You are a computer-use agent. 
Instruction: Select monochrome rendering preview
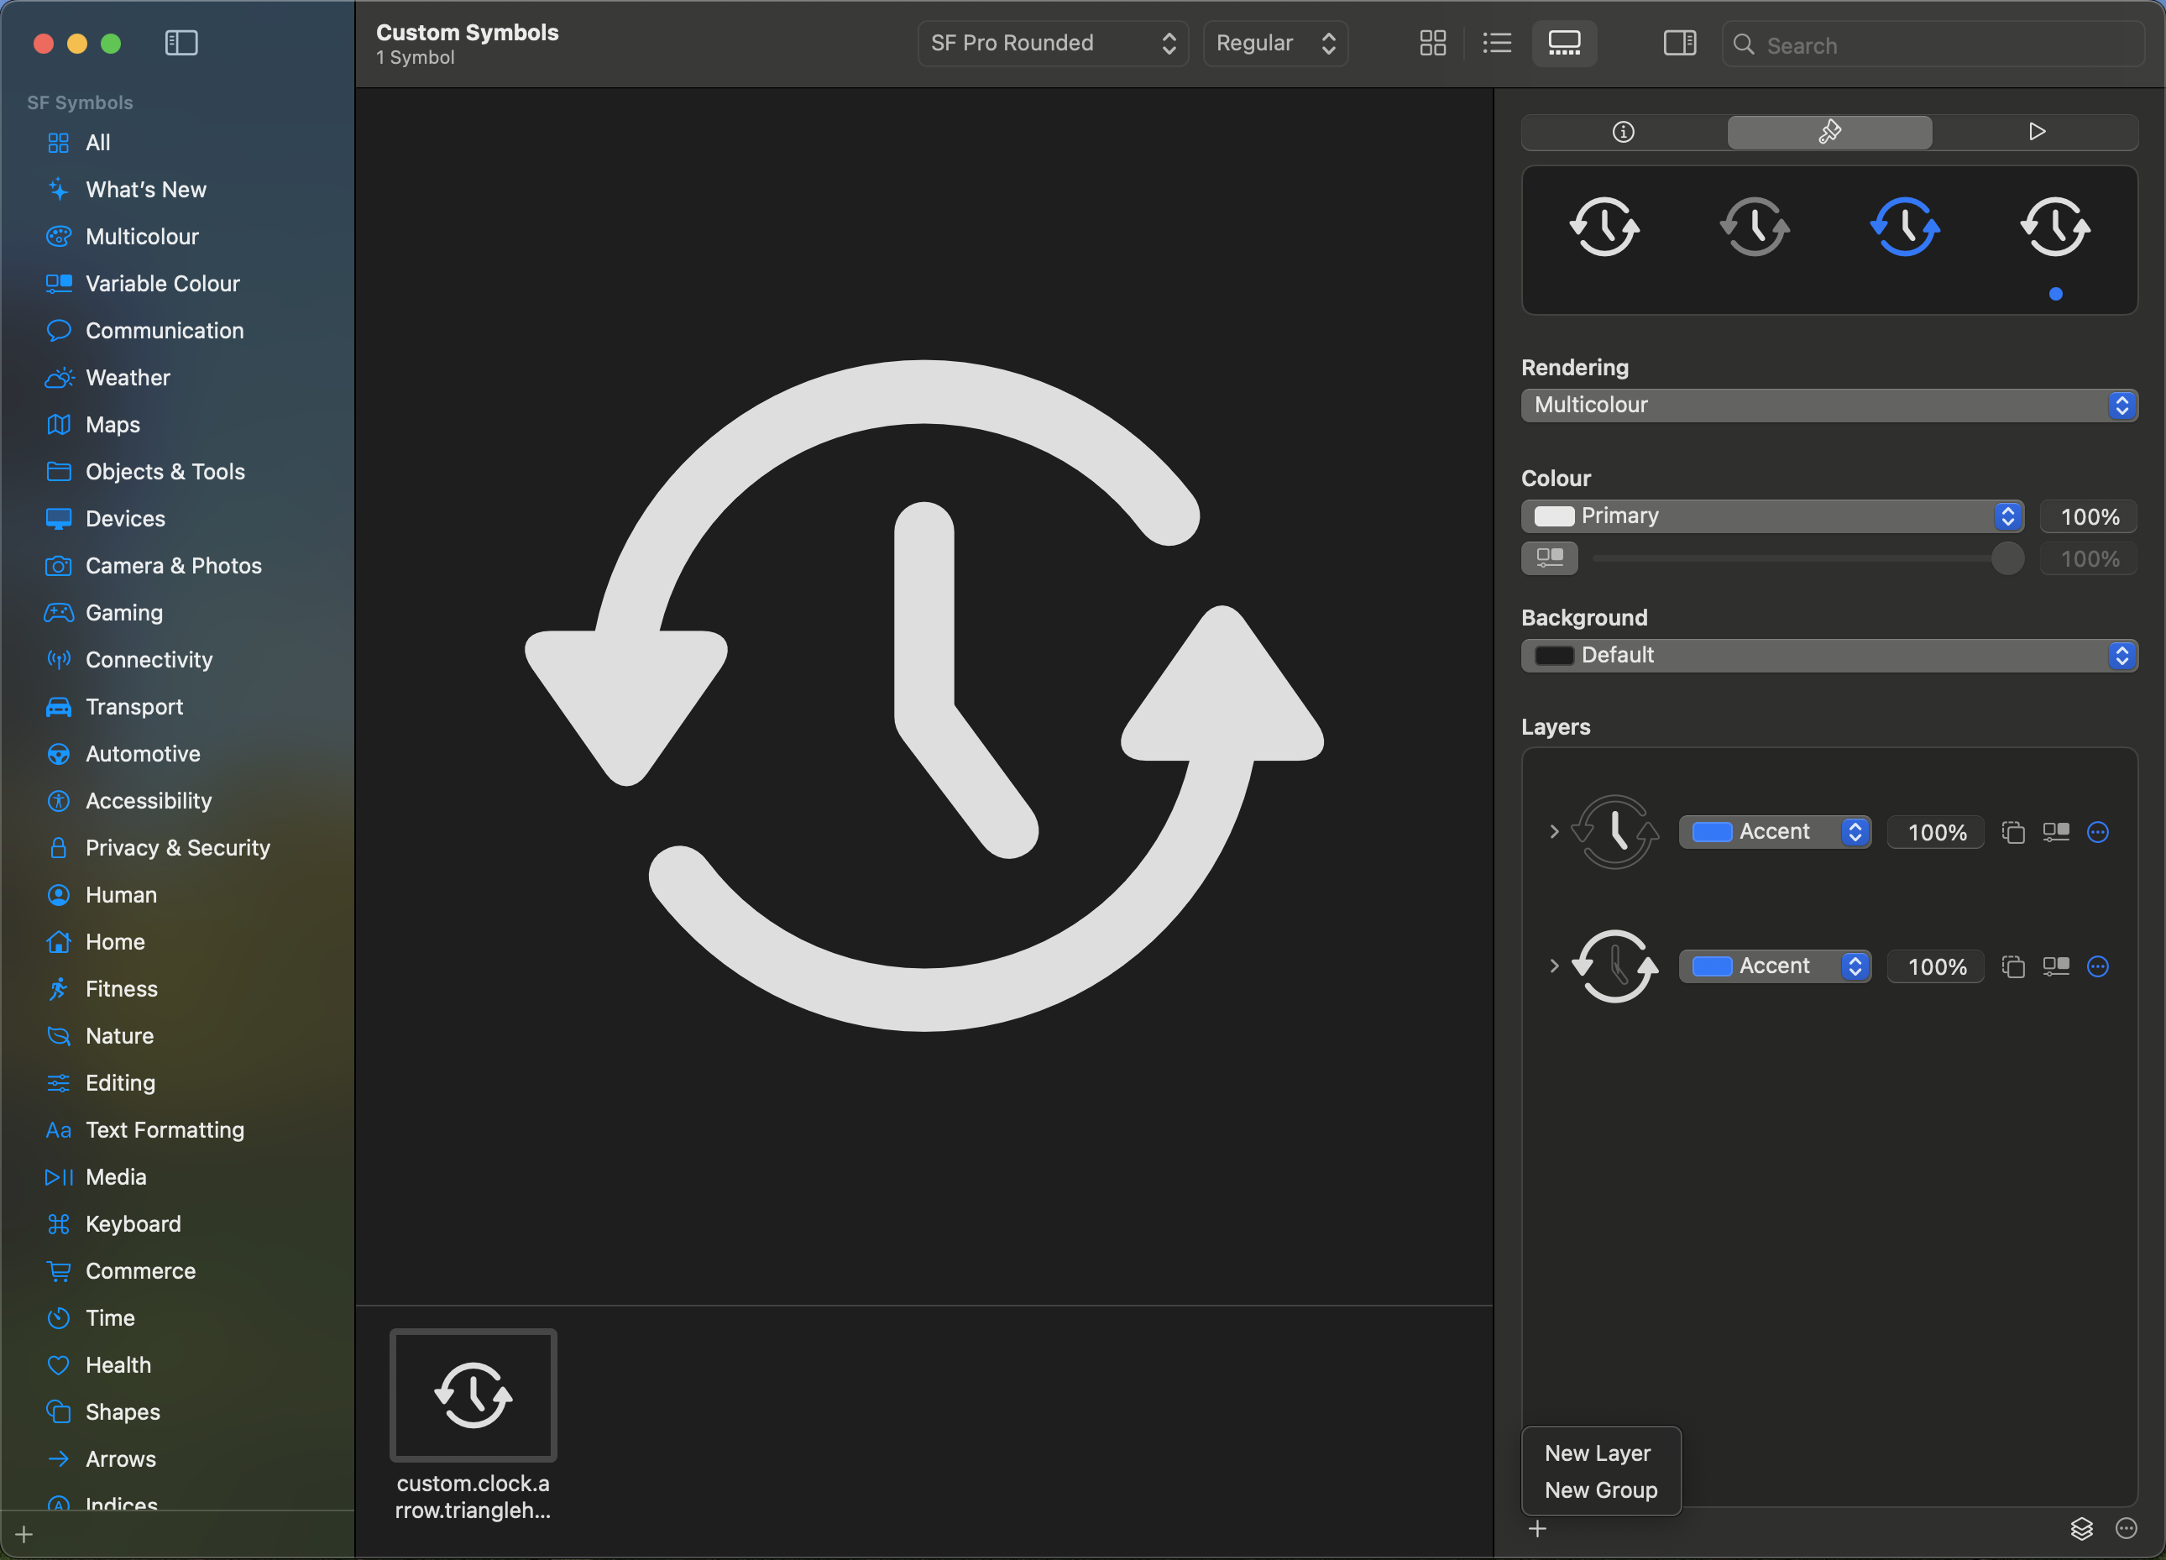tap(1604, 228)
